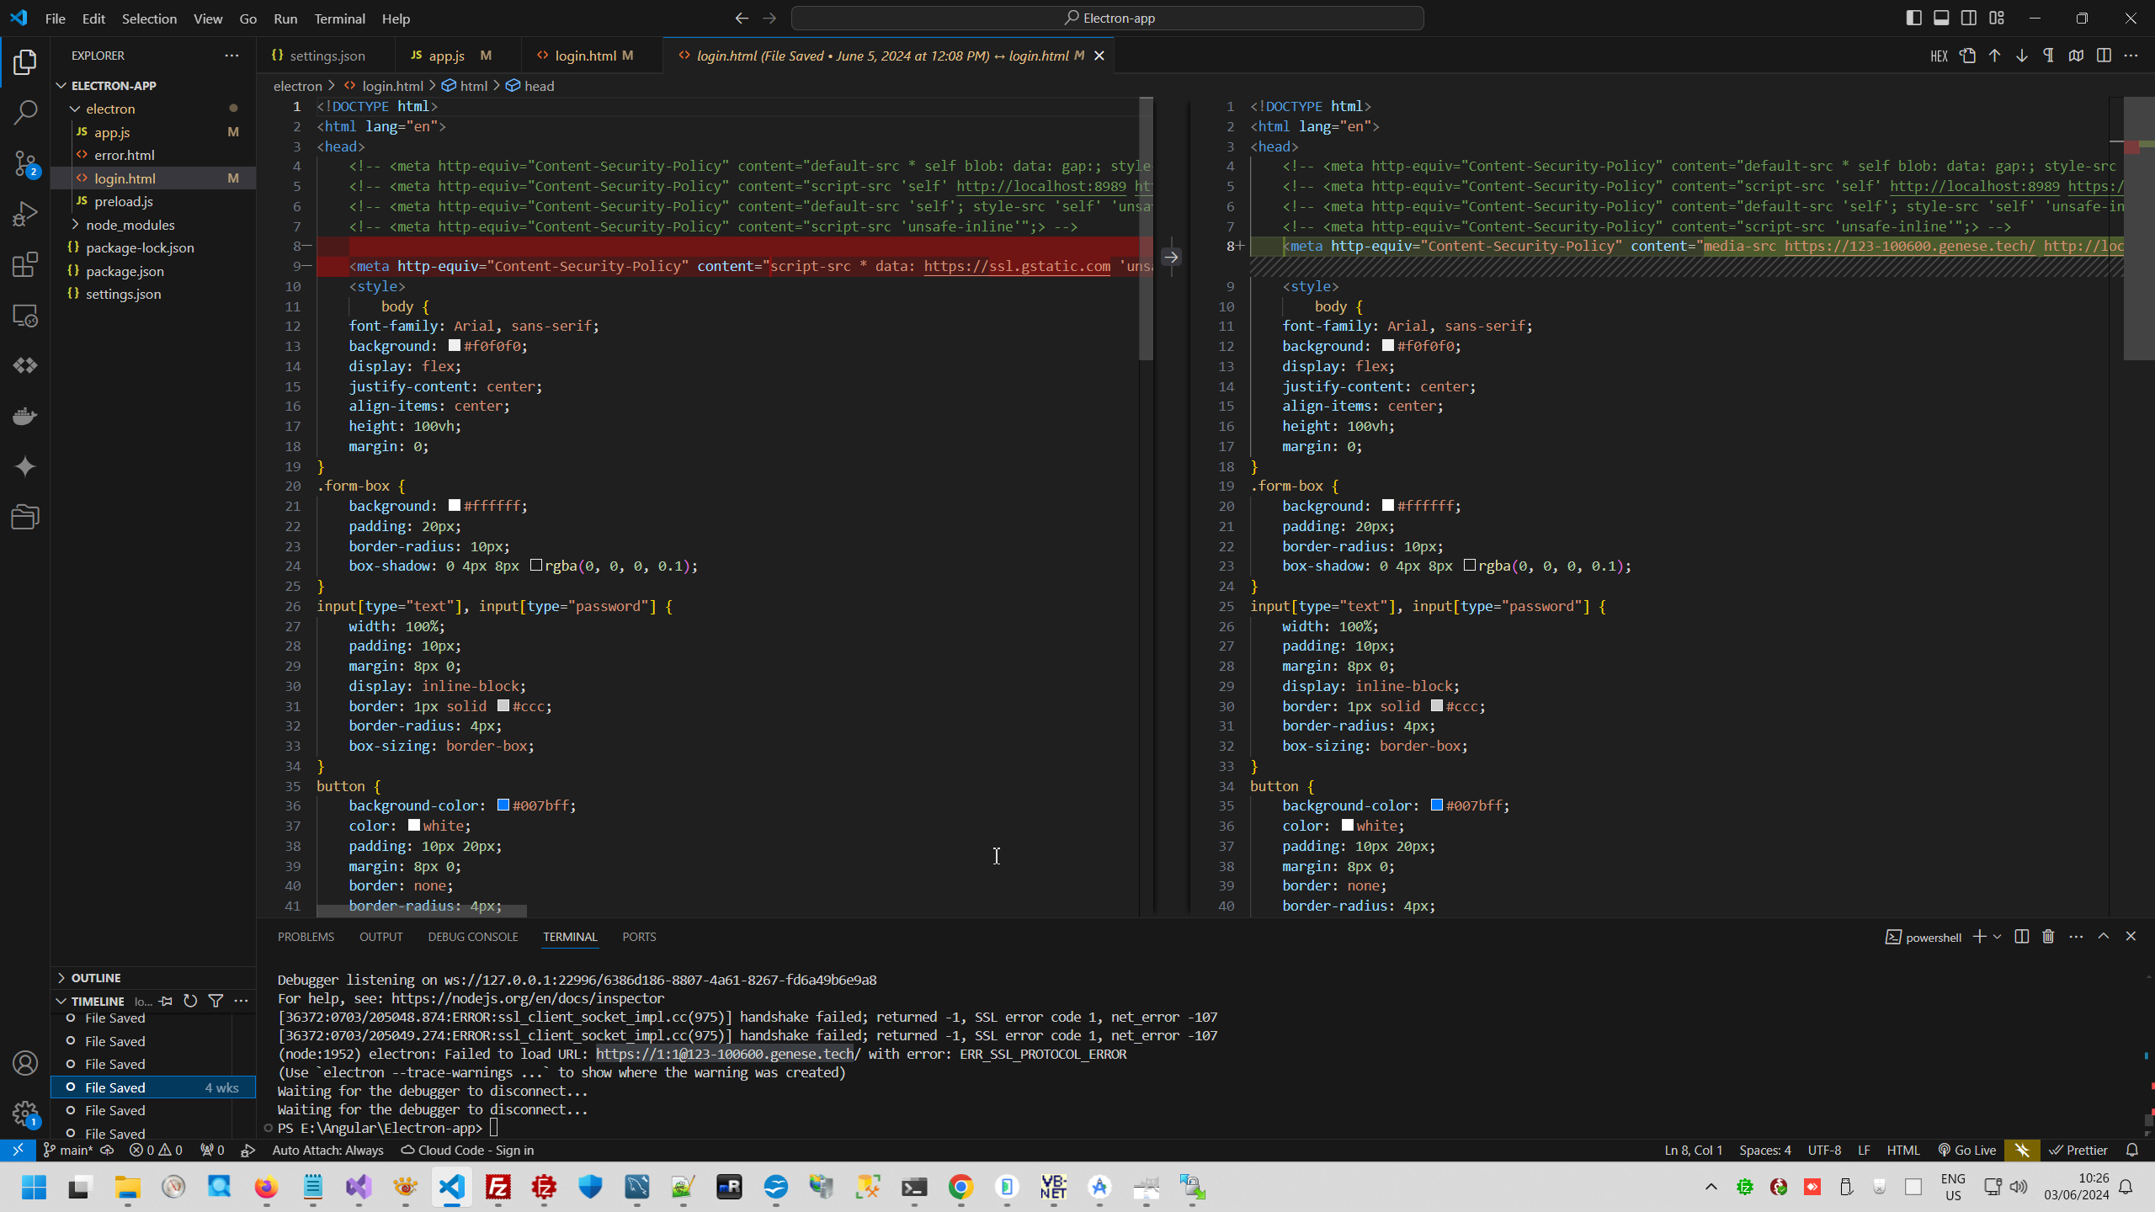This screenshot has height=1212, width=2155.
Task: Open Source Control view with 2 changes
Action: click(25, 163)
